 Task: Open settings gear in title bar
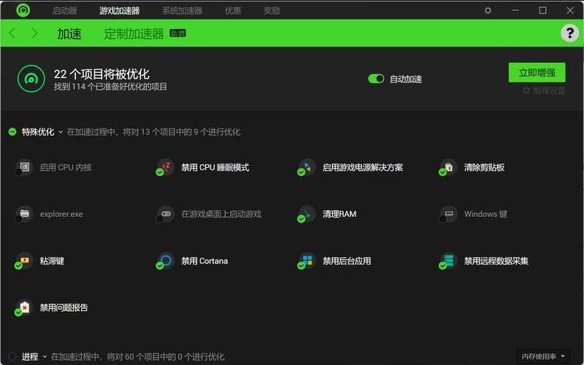[x=488, y=10]
